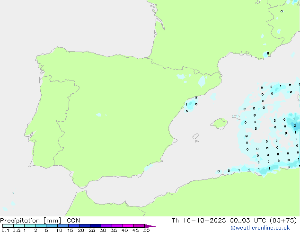This screenshot has height=232, width=300.
Task: Click the small island of Formentera
Action: [x=197, y=141]
